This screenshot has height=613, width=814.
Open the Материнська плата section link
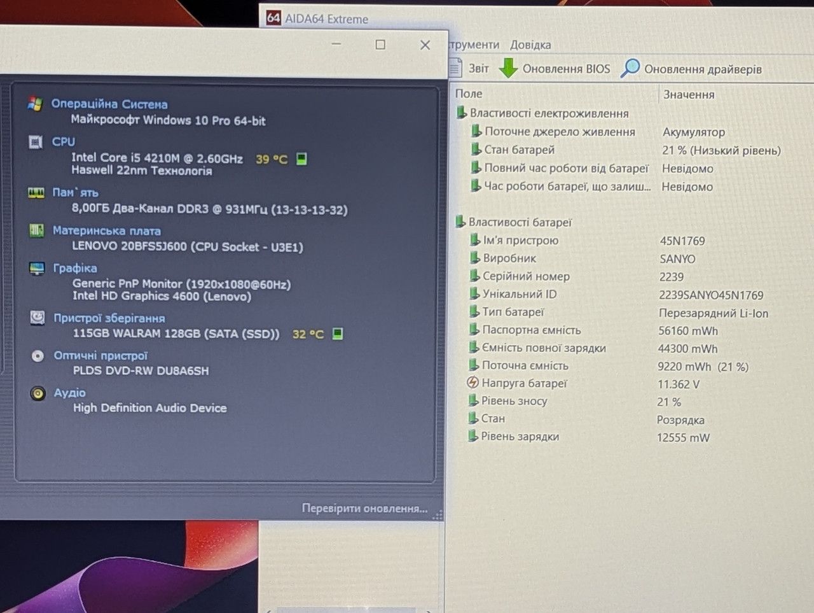(106, 230)
